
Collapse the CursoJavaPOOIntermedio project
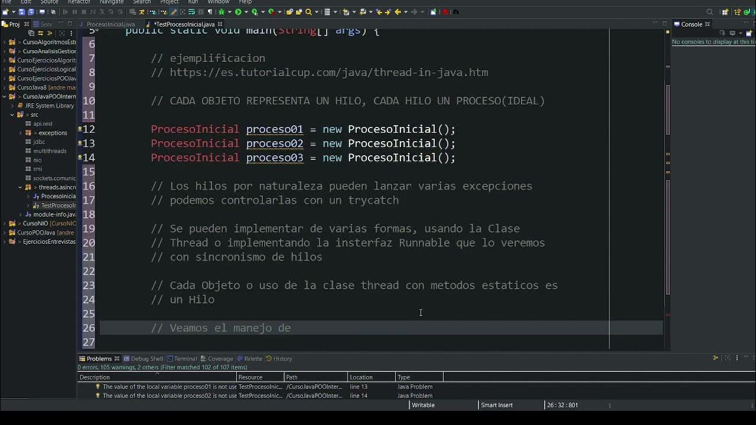[5, 97]
